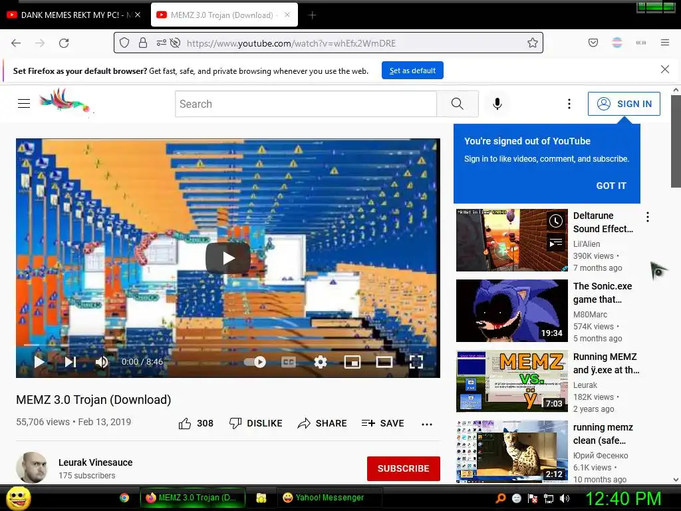681x511 pixels.
Task: Open YouTube settings three-dot menu
Action: (x=569, y=104)
